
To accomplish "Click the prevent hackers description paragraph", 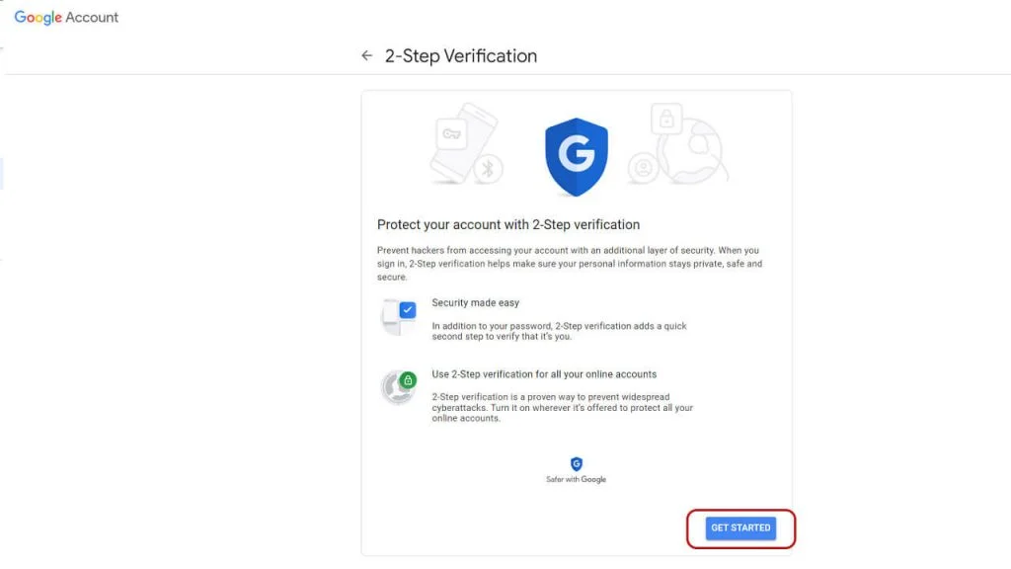I will click(570, 263).
